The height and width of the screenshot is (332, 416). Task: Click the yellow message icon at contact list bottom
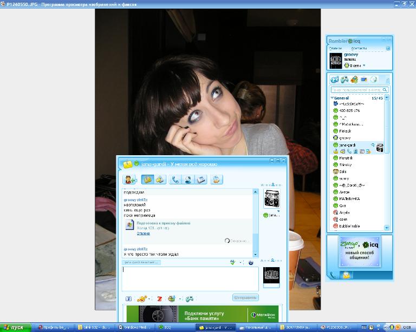[x=346, y=275]
